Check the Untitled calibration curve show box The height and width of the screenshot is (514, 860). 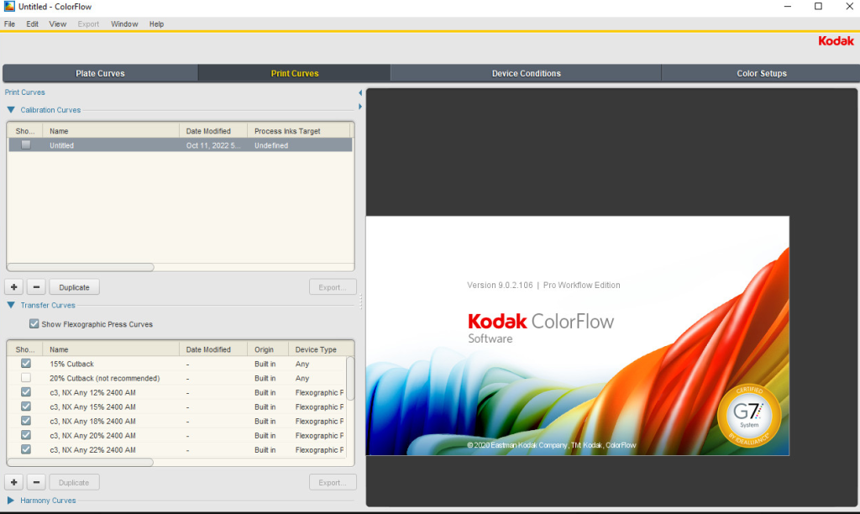click(26, 145)
